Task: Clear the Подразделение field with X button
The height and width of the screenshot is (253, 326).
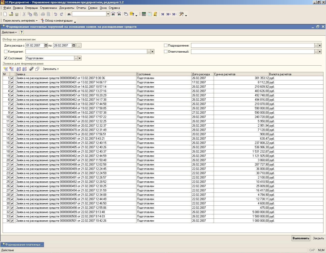Action: [x=320, y=46]
